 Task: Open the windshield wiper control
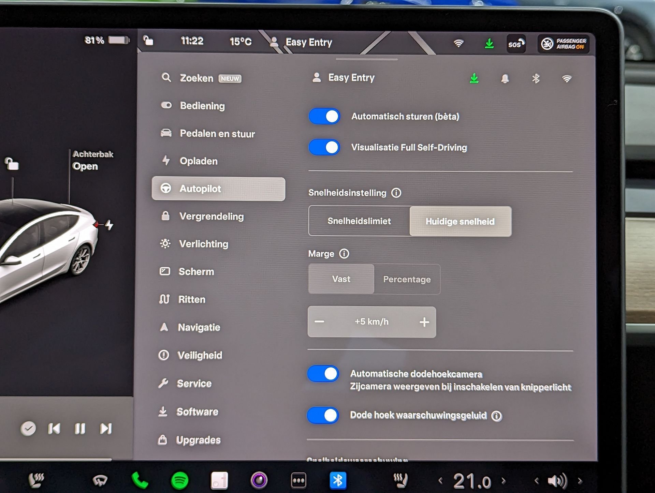100,481
